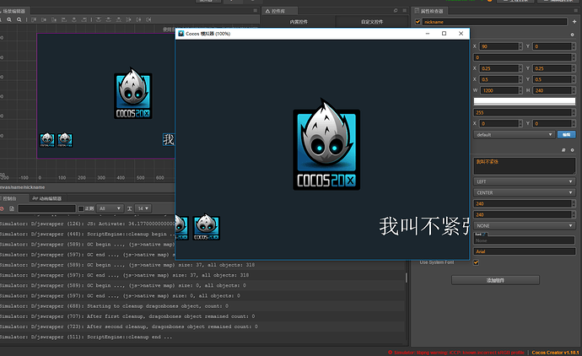
Task: Click the pop-out icon in widget library panel
Action: coord(396,11)
